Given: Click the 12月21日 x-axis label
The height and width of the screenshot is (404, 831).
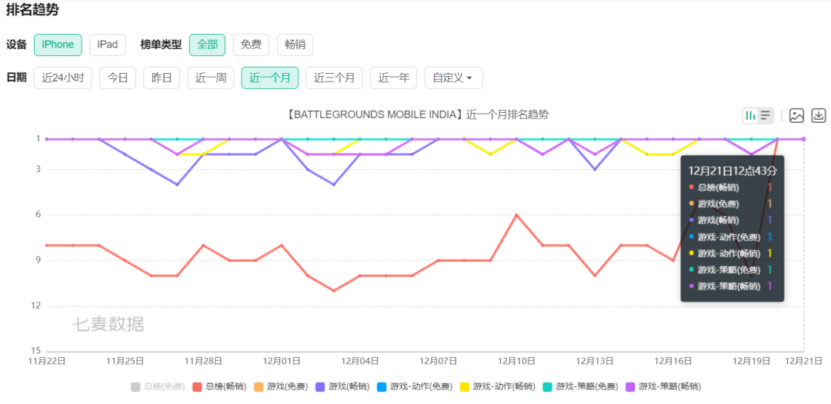Looking at the screenshot, I should [x=803, y=361].
